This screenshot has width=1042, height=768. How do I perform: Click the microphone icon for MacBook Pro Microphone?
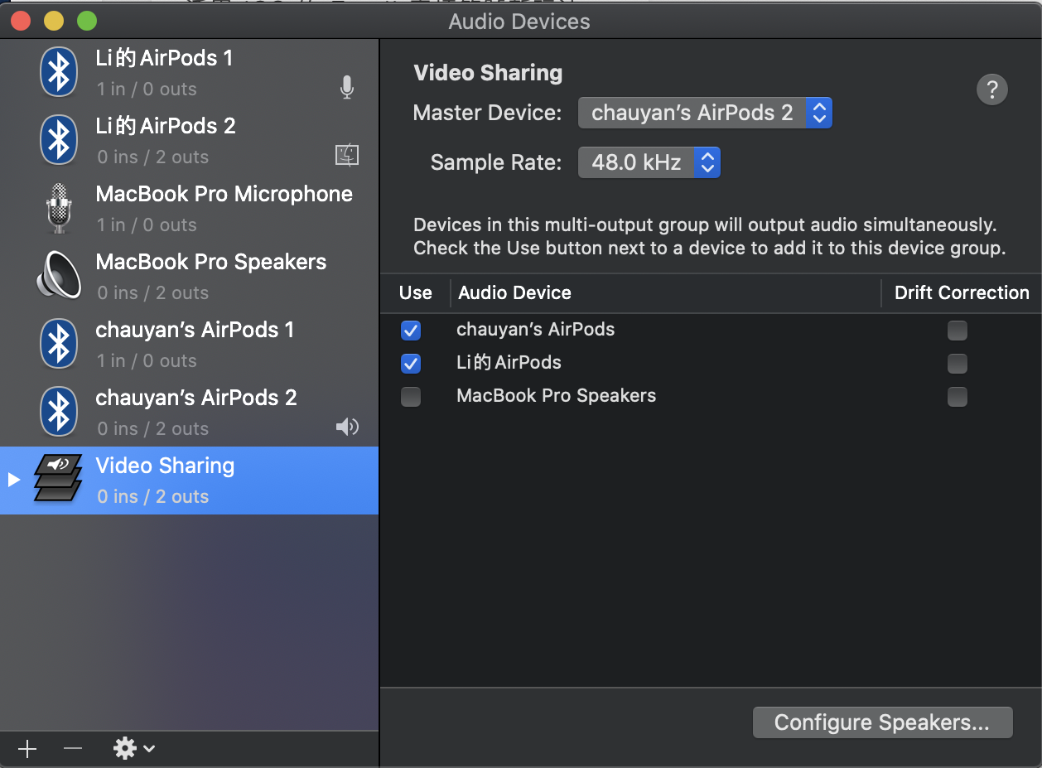59,208
